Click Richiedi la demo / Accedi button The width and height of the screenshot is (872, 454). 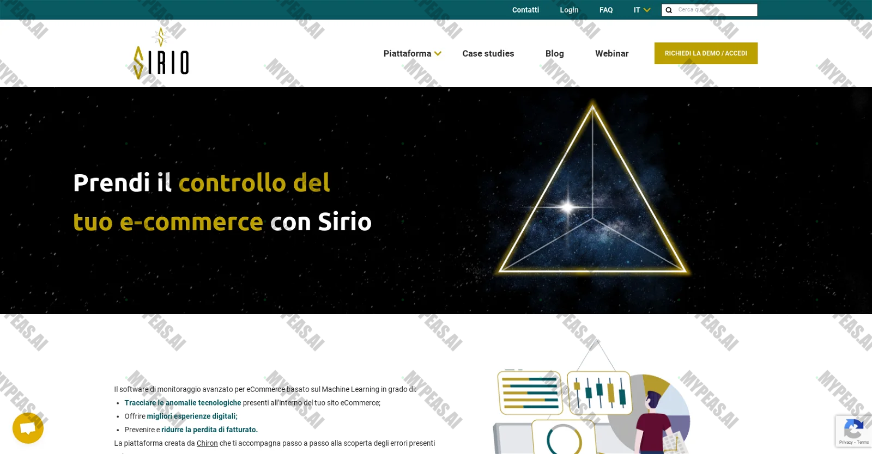pos(706,53)
